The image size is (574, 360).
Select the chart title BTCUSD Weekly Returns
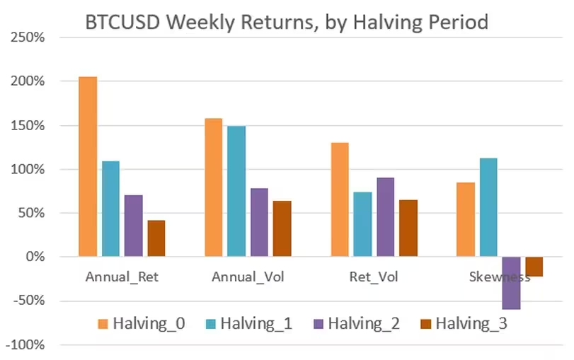click(287, 22)
